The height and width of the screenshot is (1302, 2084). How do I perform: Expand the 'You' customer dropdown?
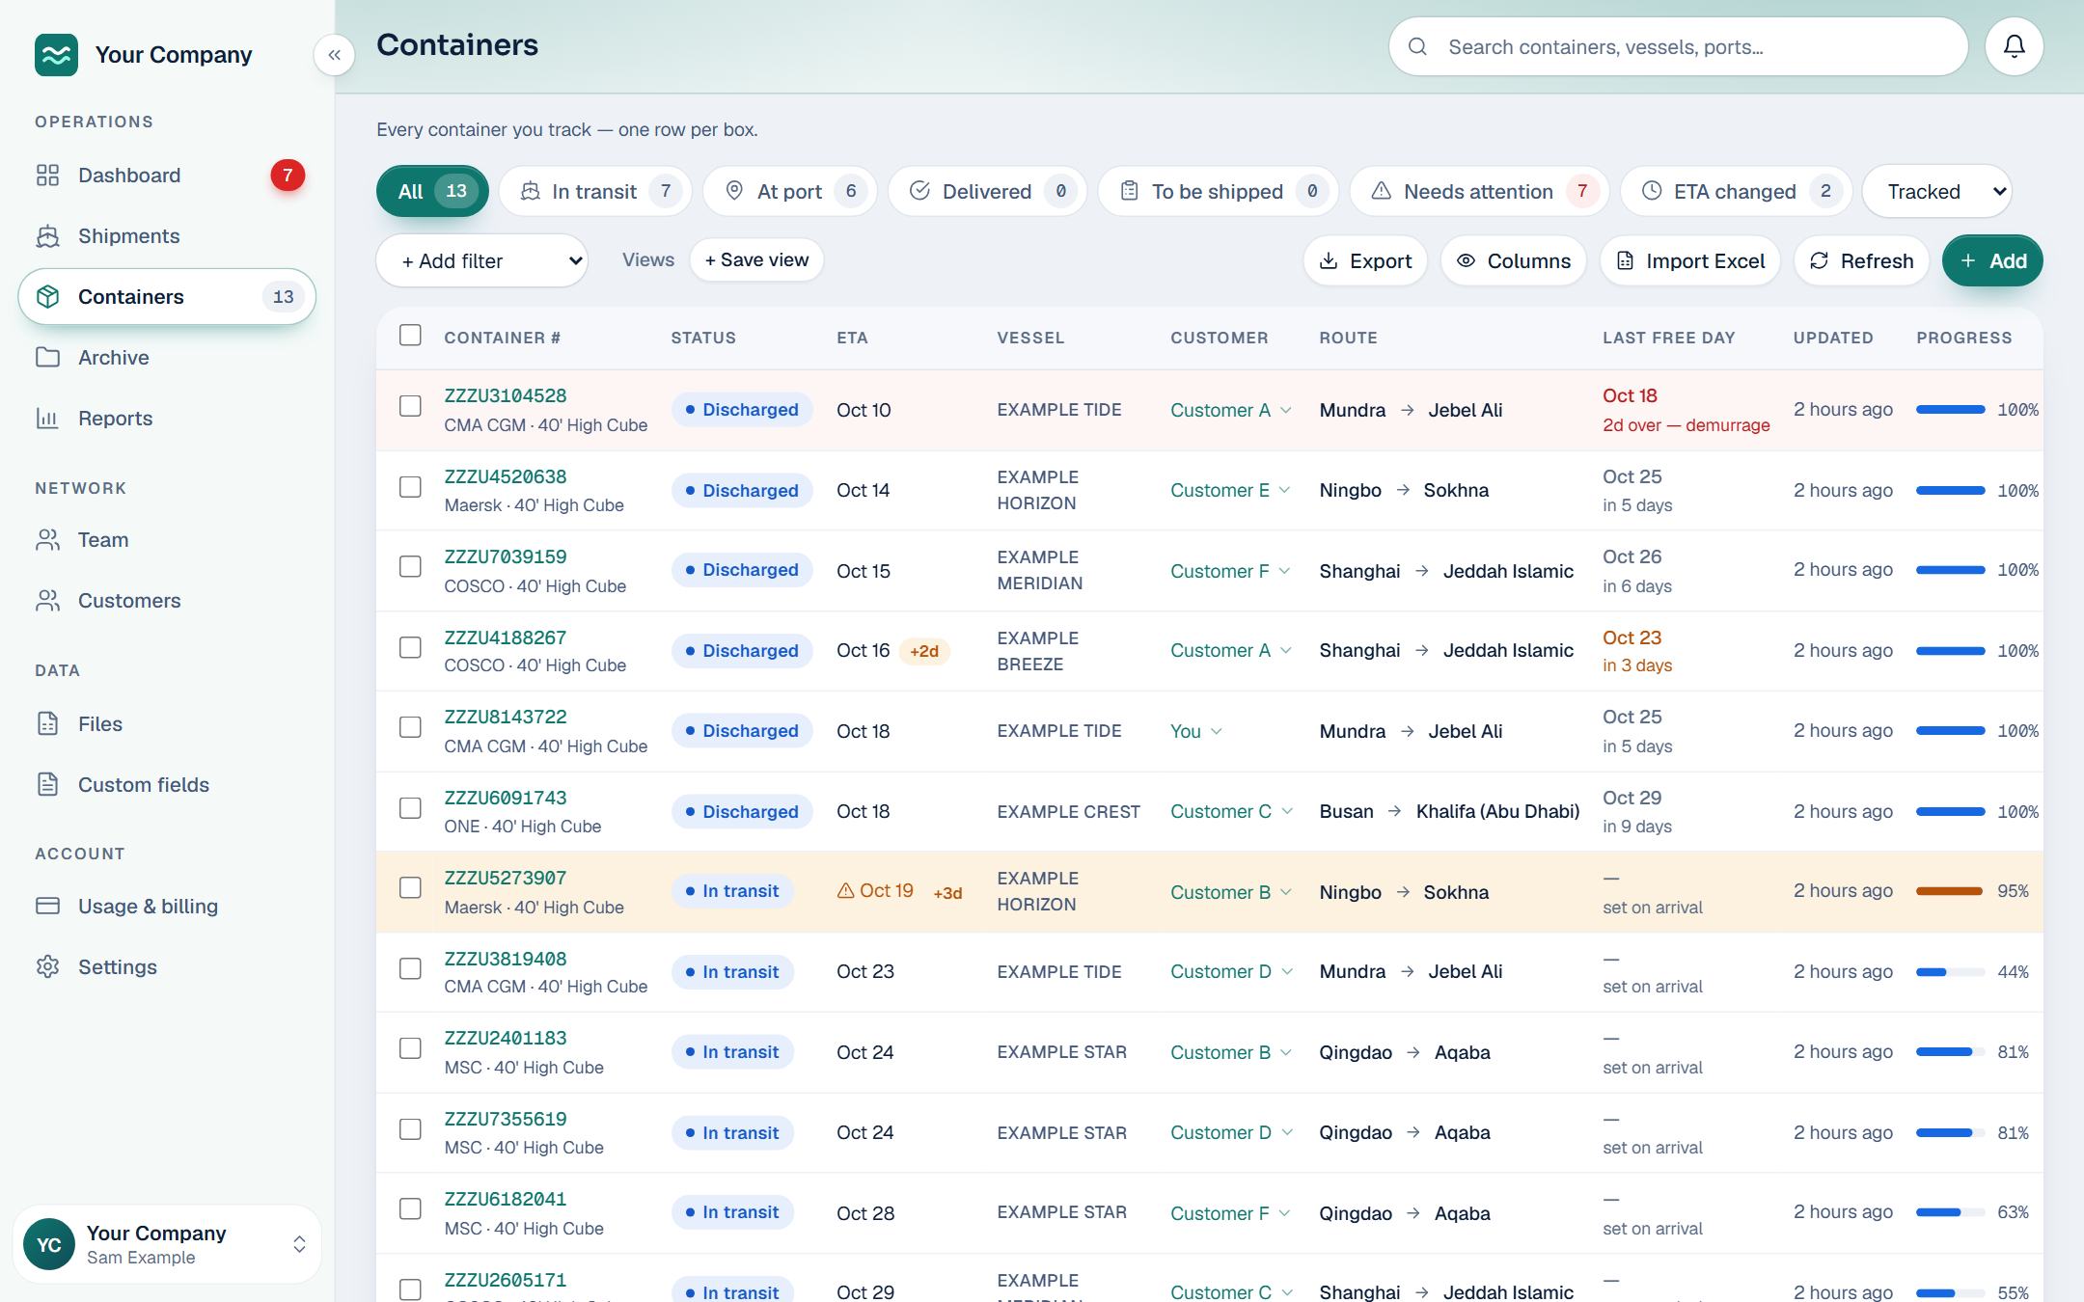pyautogui.click(x=1196, y=731)
